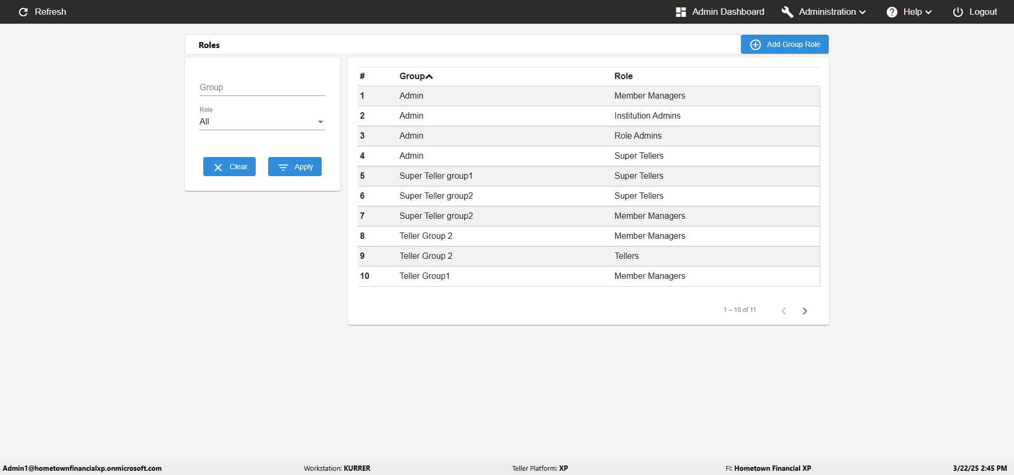The width and height of the screenshot is (1014, 475).
Task: Expand the Administration menu chevron
Action: (x=862, y=12)
